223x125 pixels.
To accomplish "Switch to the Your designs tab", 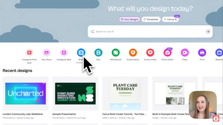I will click(x=130, y=19).
